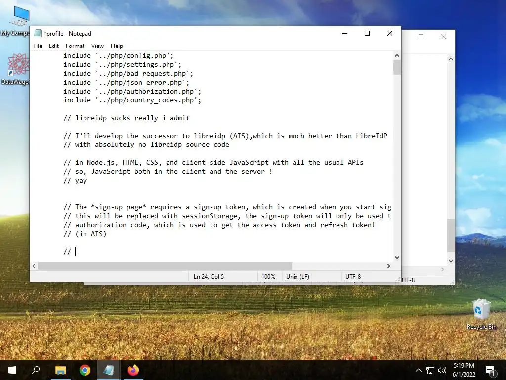
Task: Open the View menu
Action: coord(97,46)
